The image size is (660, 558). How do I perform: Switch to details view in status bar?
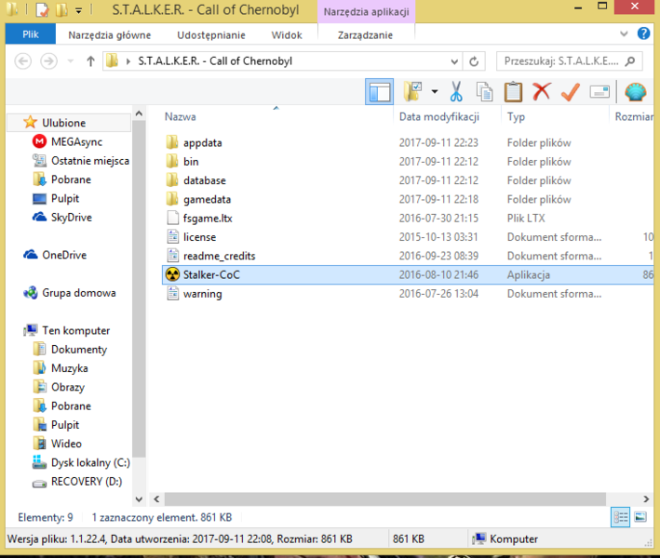point(621,516)
